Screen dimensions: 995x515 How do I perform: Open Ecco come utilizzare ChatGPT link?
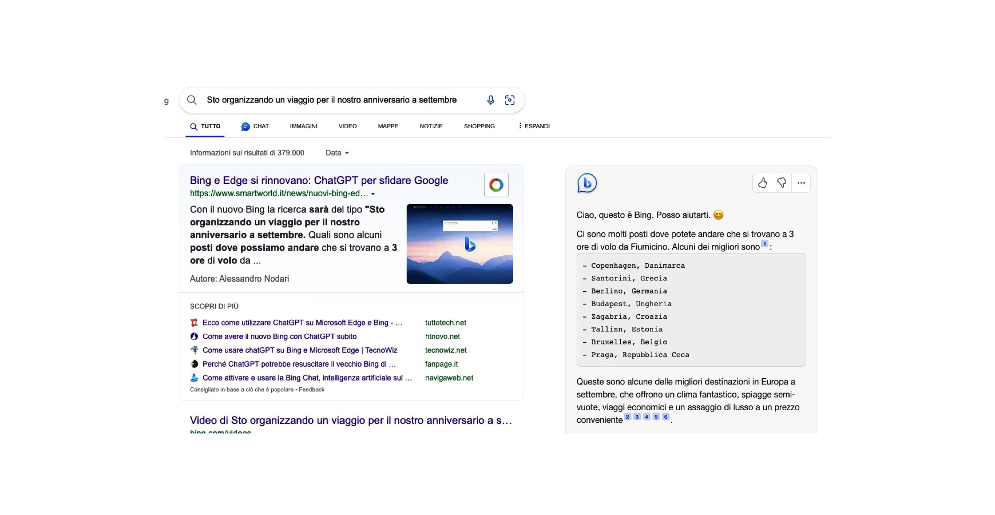coord(302,323)
